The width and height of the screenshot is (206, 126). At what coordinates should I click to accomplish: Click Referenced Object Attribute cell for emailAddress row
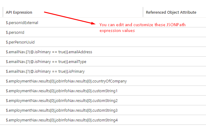tap(174, 52)
